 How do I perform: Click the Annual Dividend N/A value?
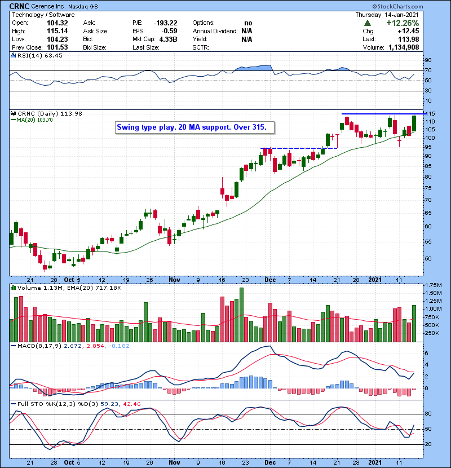[x=247, y=31]
